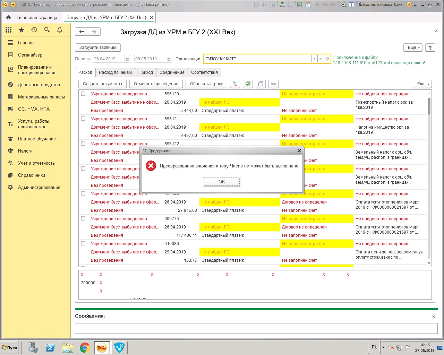The image size is (444, 355).
Task: Open the table Еще menu
Action: click(422, 84)
